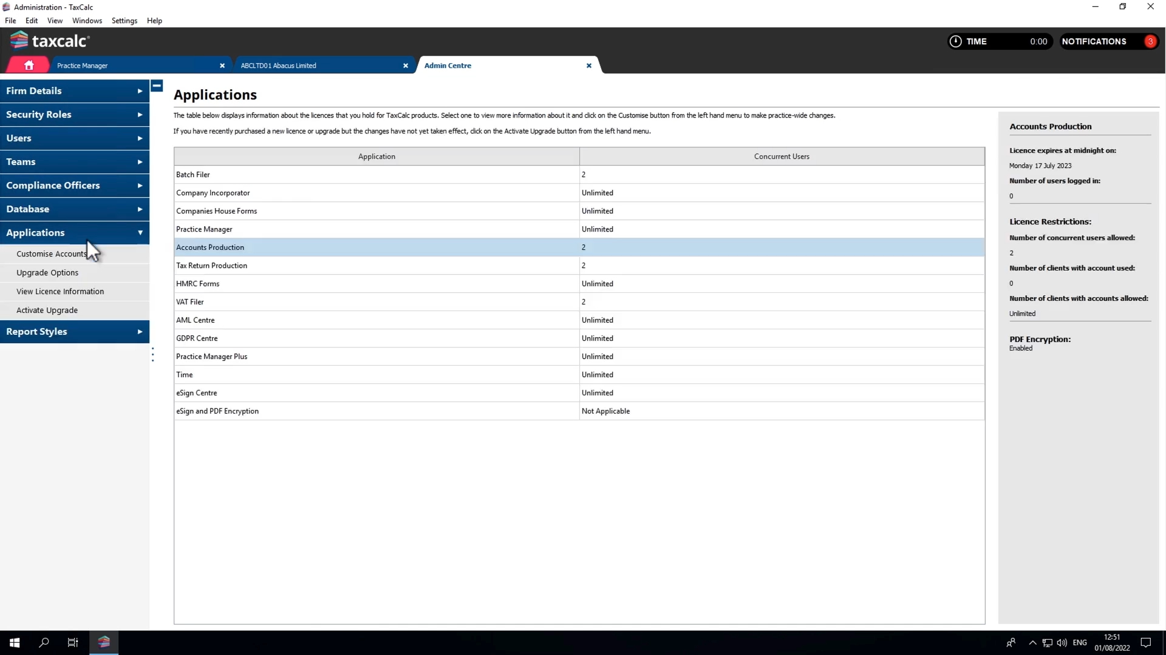Screen dimensions: 1166x655
Task: Click Activate Upgrade
Action: click(75, 311)
